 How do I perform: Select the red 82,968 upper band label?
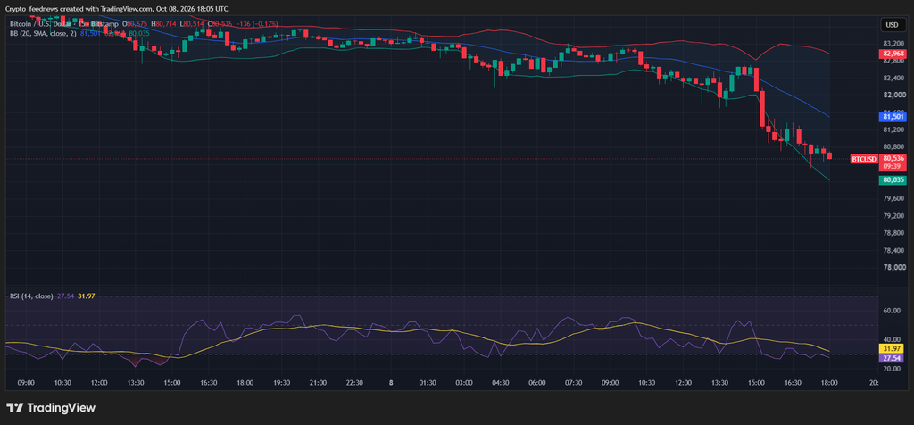coord(893,54)
